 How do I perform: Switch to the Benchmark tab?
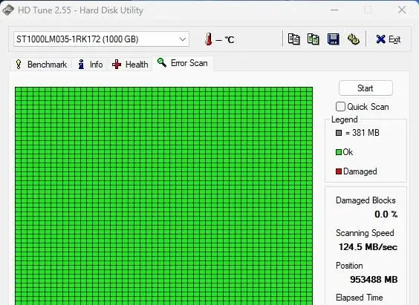coord(41,65)
